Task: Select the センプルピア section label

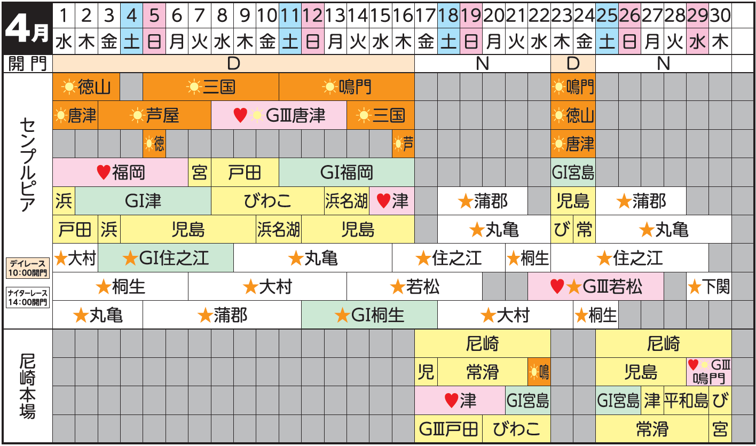Action: click(x=27, y=166)
